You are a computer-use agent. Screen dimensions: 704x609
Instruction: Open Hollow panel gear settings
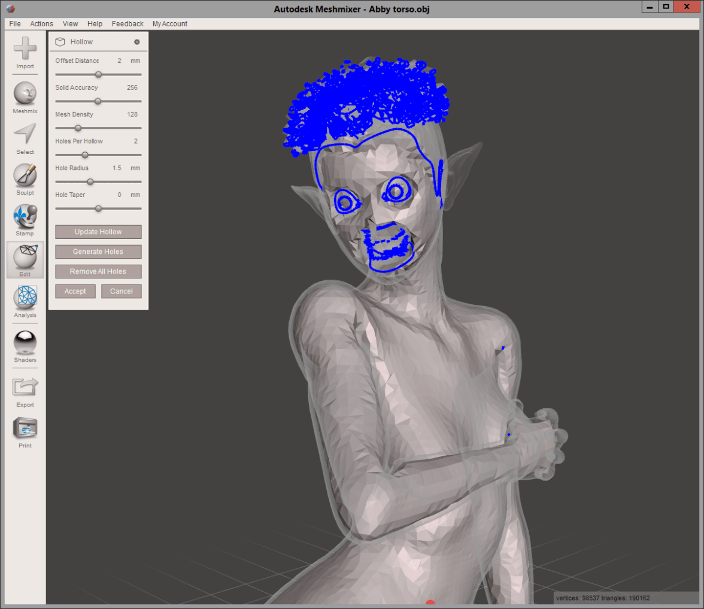click(136, 42)
